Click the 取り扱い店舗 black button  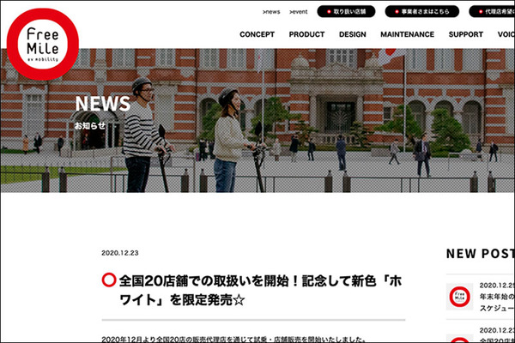click(x=346, y=11)
